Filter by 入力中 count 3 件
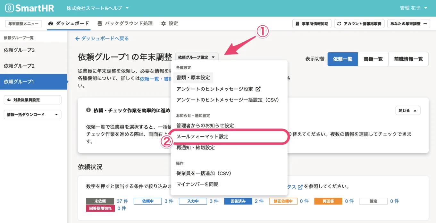 pyautogui.click(x=214, y=201)
